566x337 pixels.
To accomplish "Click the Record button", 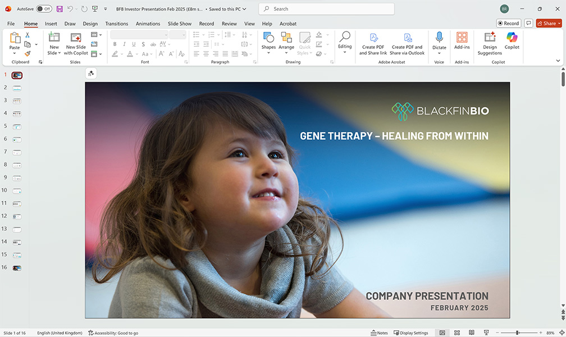I will [508, 23].
